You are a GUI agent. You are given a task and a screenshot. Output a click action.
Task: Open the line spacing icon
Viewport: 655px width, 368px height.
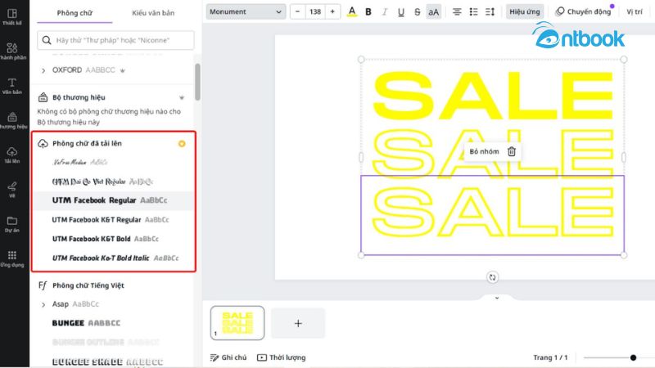pos(490,11)
